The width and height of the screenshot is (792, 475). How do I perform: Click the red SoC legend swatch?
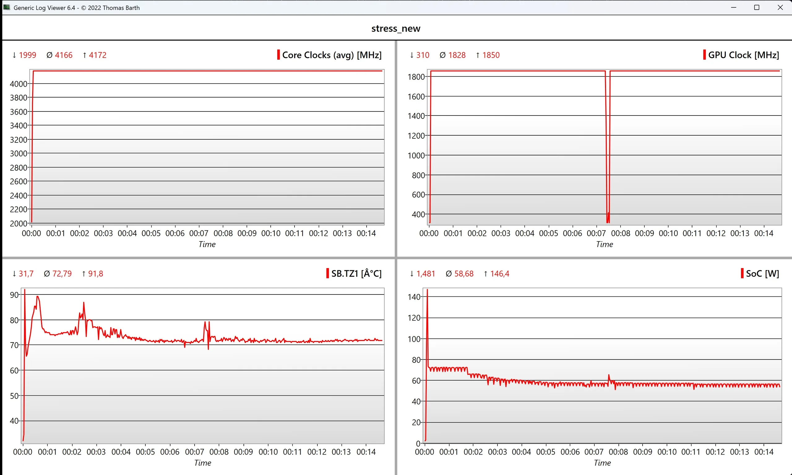pos(742,273)
